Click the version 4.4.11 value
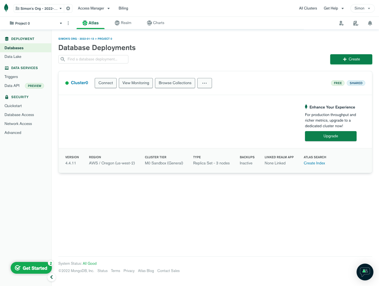Screen dimensions: 379x286 click(x=71, y=163)
